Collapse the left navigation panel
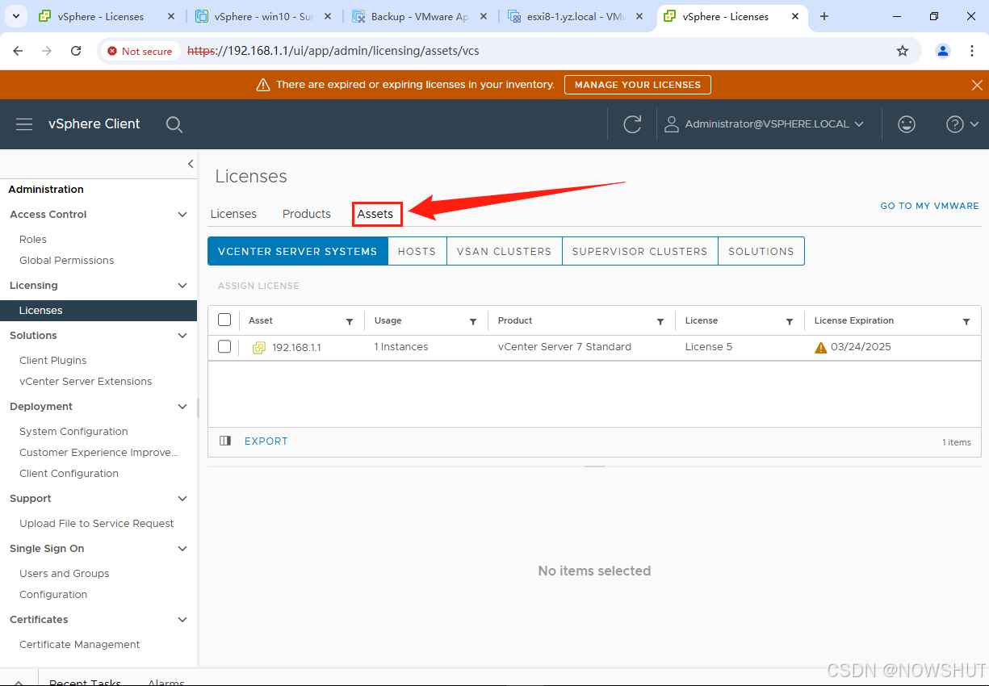 point(191,164)
